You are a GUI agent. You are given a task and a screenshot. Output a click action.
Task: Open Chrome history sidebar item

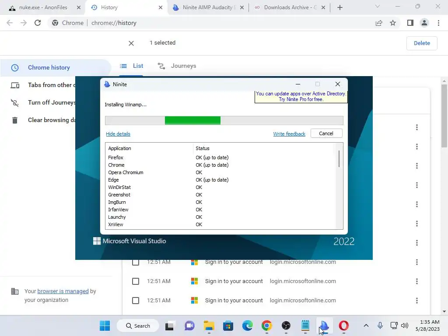(56, 68)
